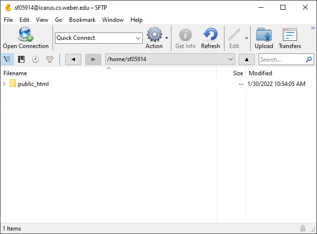317x234 pixels.
Task: Go up to the parent directory
Action: coord(246,59)
